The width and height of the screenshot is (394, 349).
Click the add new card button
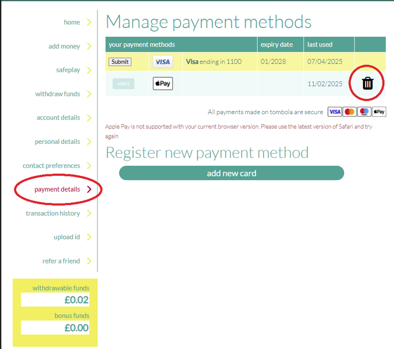(232, 173)
